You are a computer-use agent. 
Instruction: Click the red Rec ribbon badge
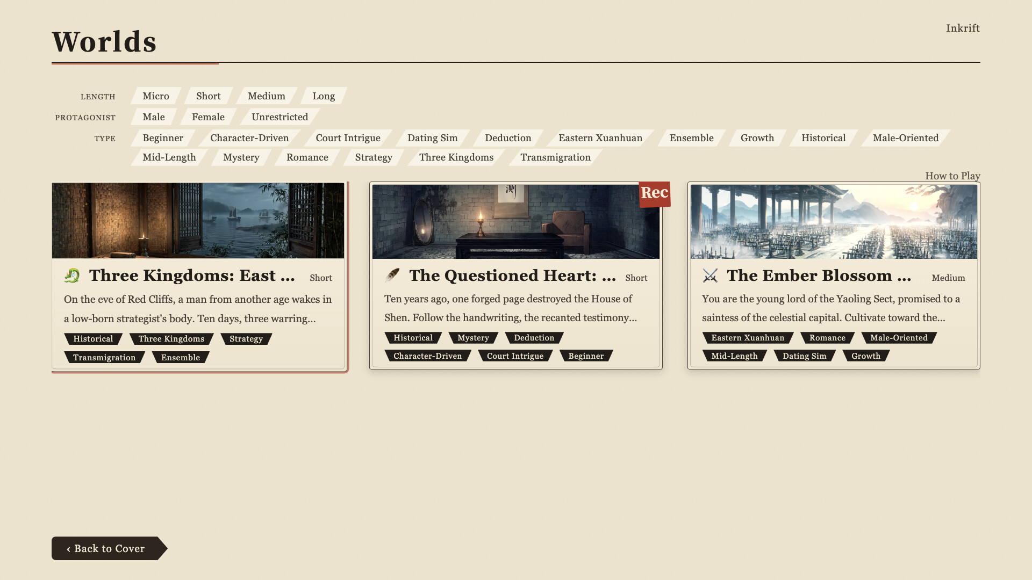[654, 193]
